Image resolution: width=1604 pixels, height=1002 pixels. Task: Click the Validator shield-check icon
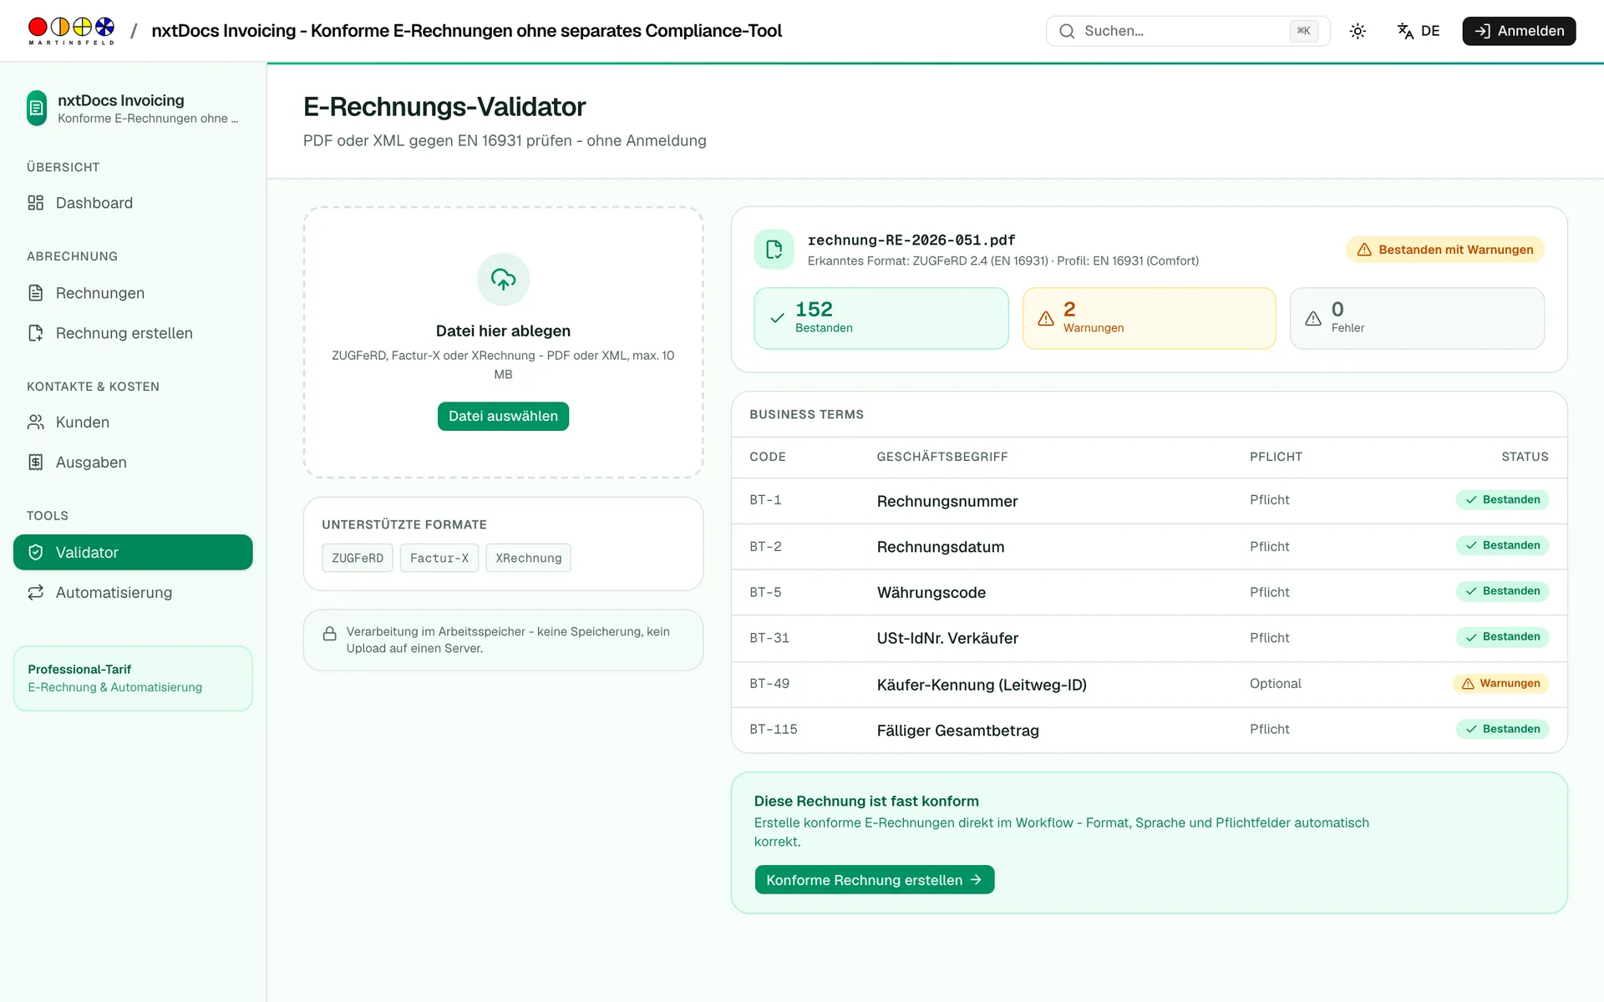click(35, 553)
